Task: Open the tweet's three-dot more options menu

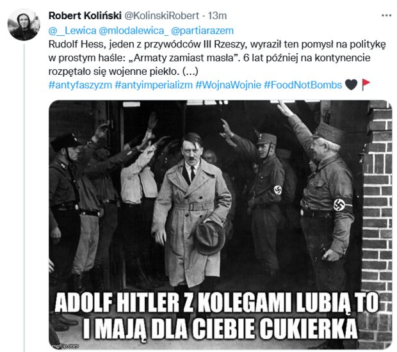Action: 386,16
